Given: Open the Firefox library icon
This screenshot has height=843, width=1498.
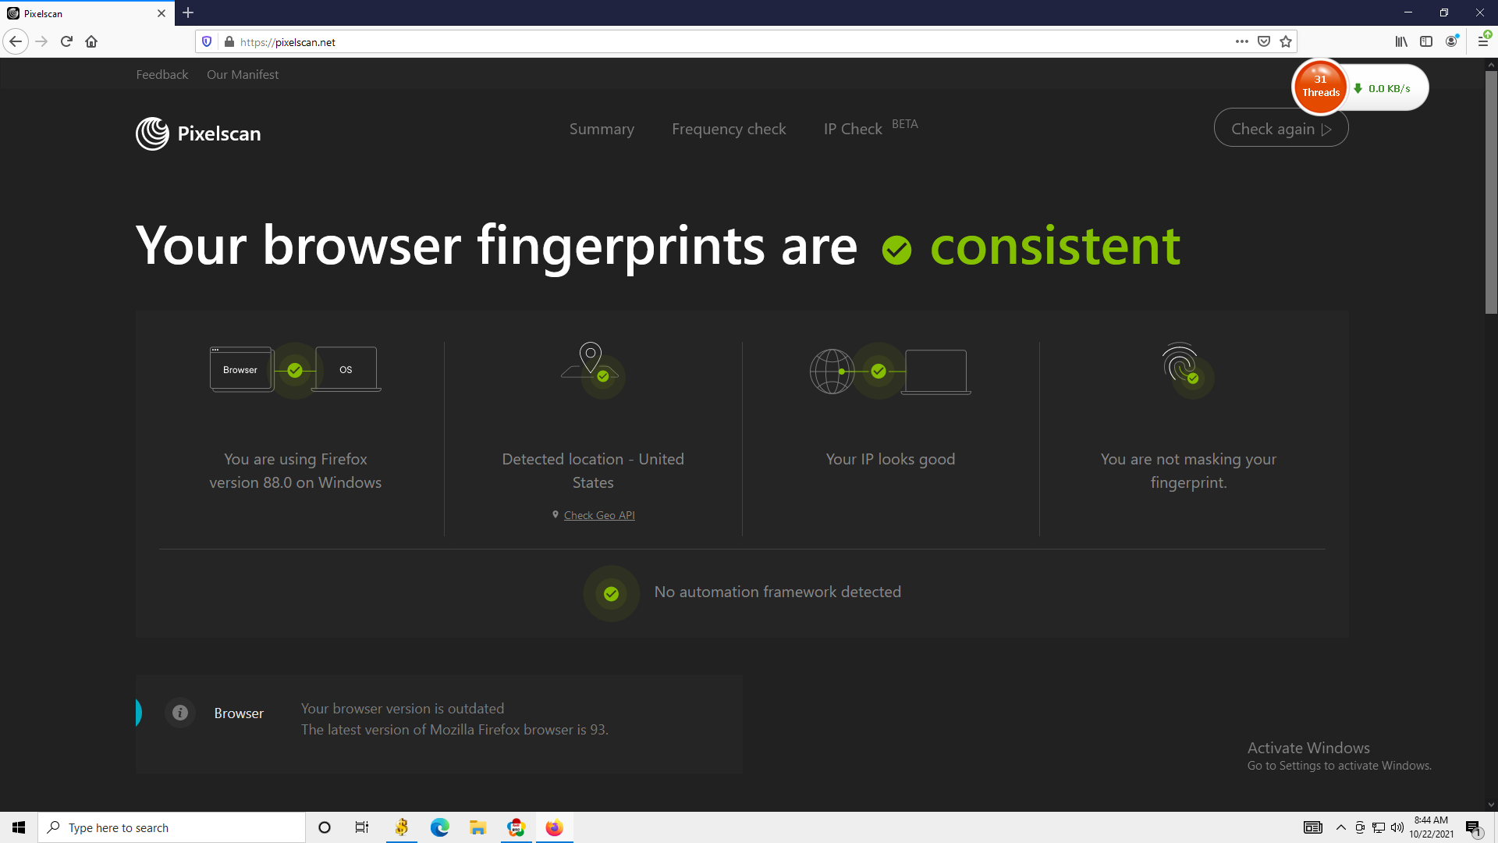Looking at the screenshot, I should (1401, 41).
